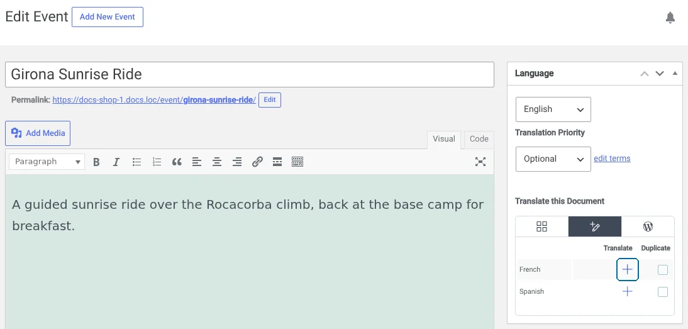This screenshot has width=688, height=329.
Task: Toggle the toolbar kitchen sink
Action: tap(297, 162)
